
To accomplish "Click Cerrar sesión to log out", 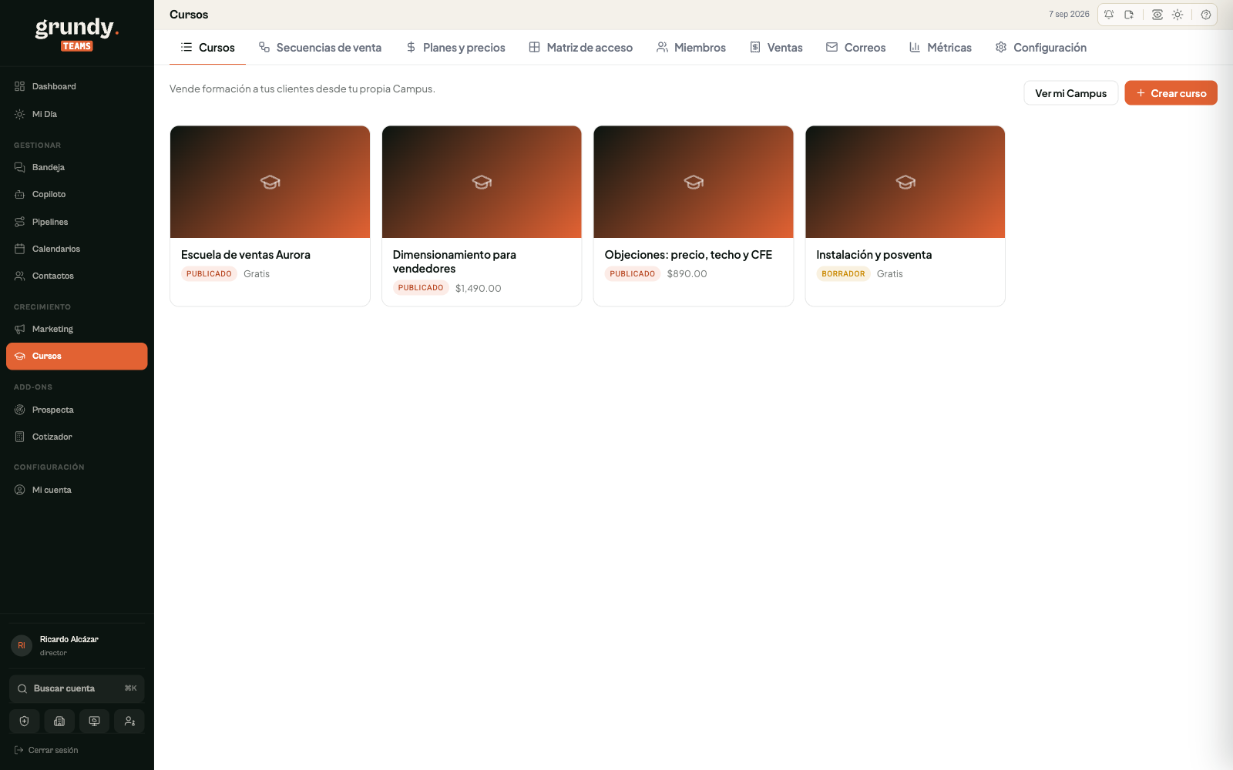I will 46,750.
